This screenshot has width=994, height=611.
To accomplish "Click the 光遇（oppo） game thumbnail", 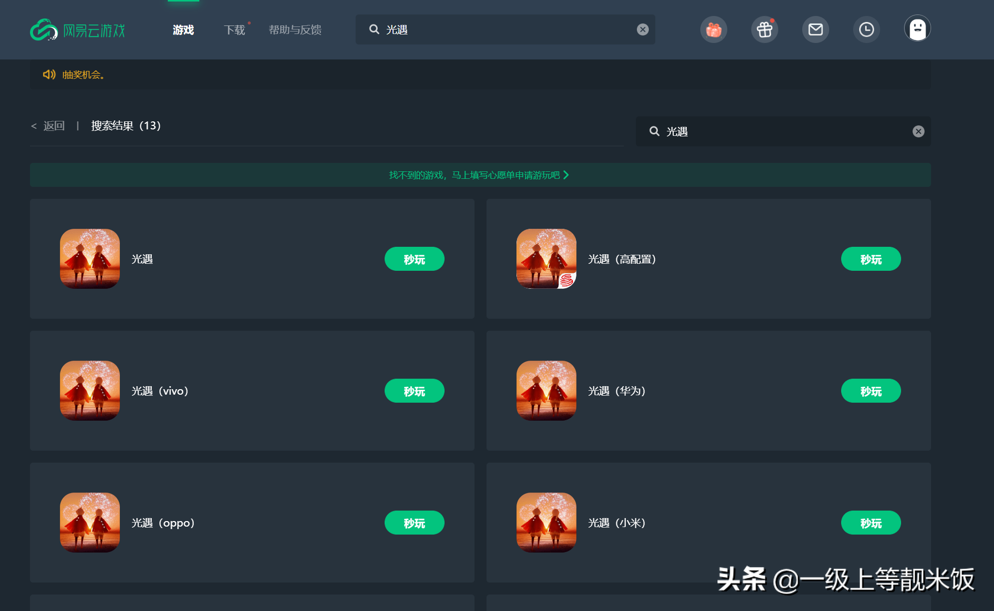I will [90, 523].
